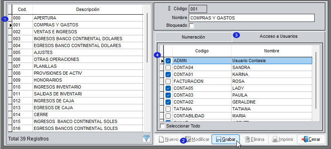The height and width of the screenshot is (149, 331).
Task: Uncheck the CONTA05 user checkbox
Action: point(168,88)
